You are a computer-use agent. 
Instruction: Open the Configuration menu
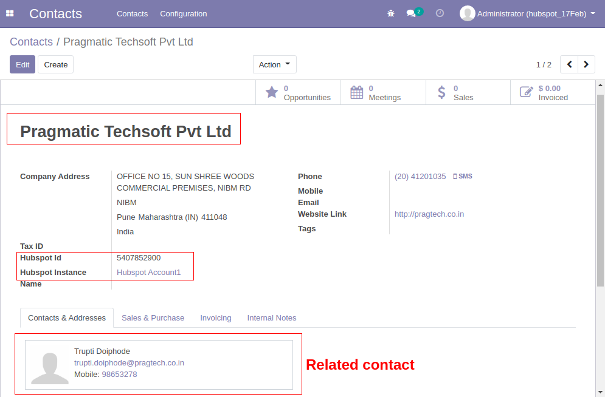184,13
